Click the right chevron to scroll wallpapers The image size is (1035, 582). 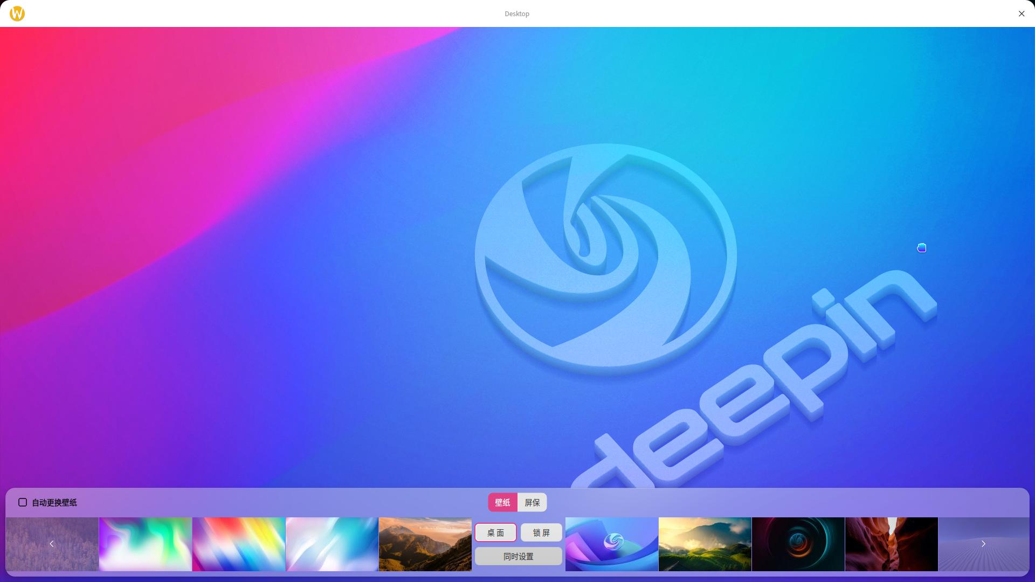(x=983, y=544)
